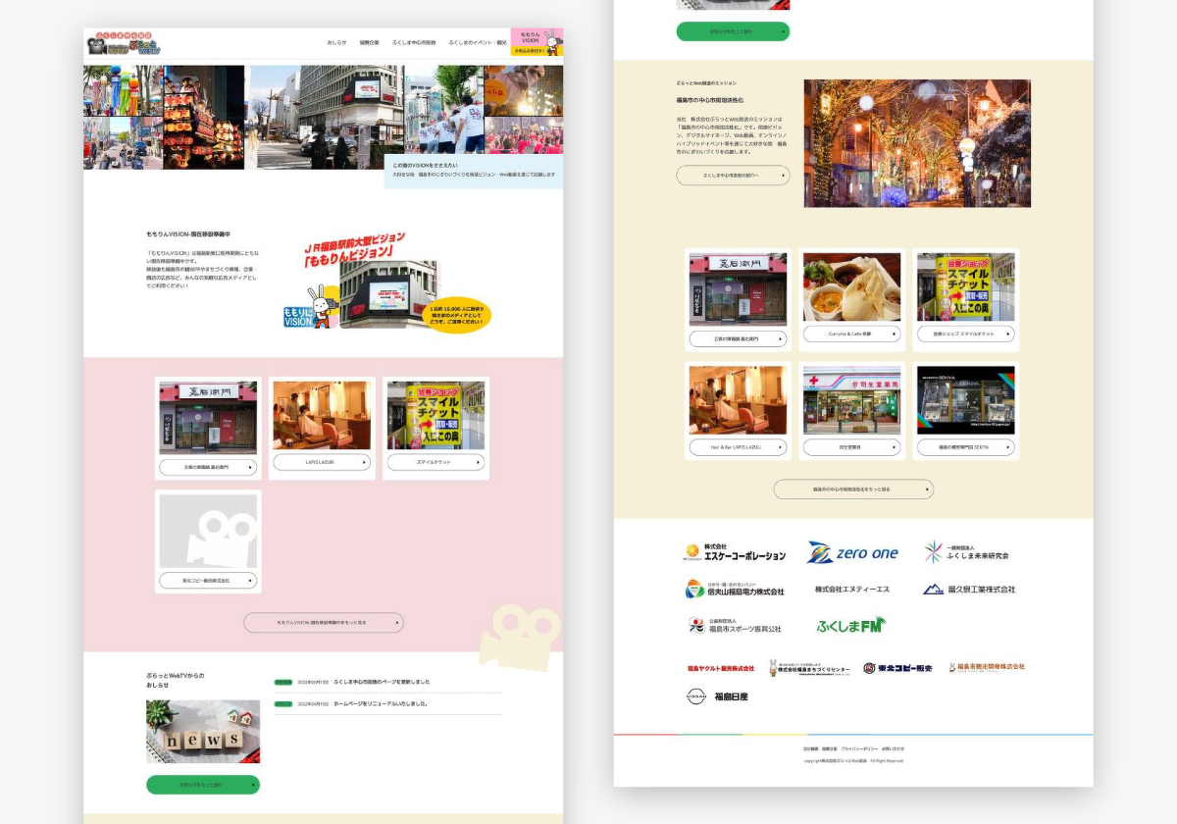Click the news blocks thumbnail image
1177x824 pixels.
(x=203, y=732)
